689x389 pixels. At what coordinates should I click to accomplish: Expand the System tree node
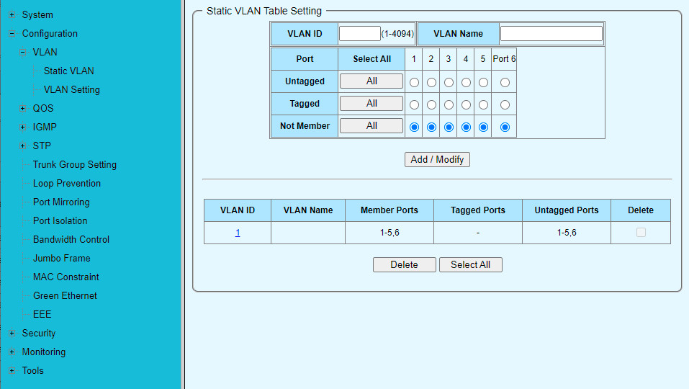coord(12,15)
